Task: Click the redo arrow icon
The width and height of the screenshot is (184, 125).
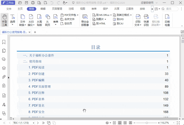Action: point(58,3)
